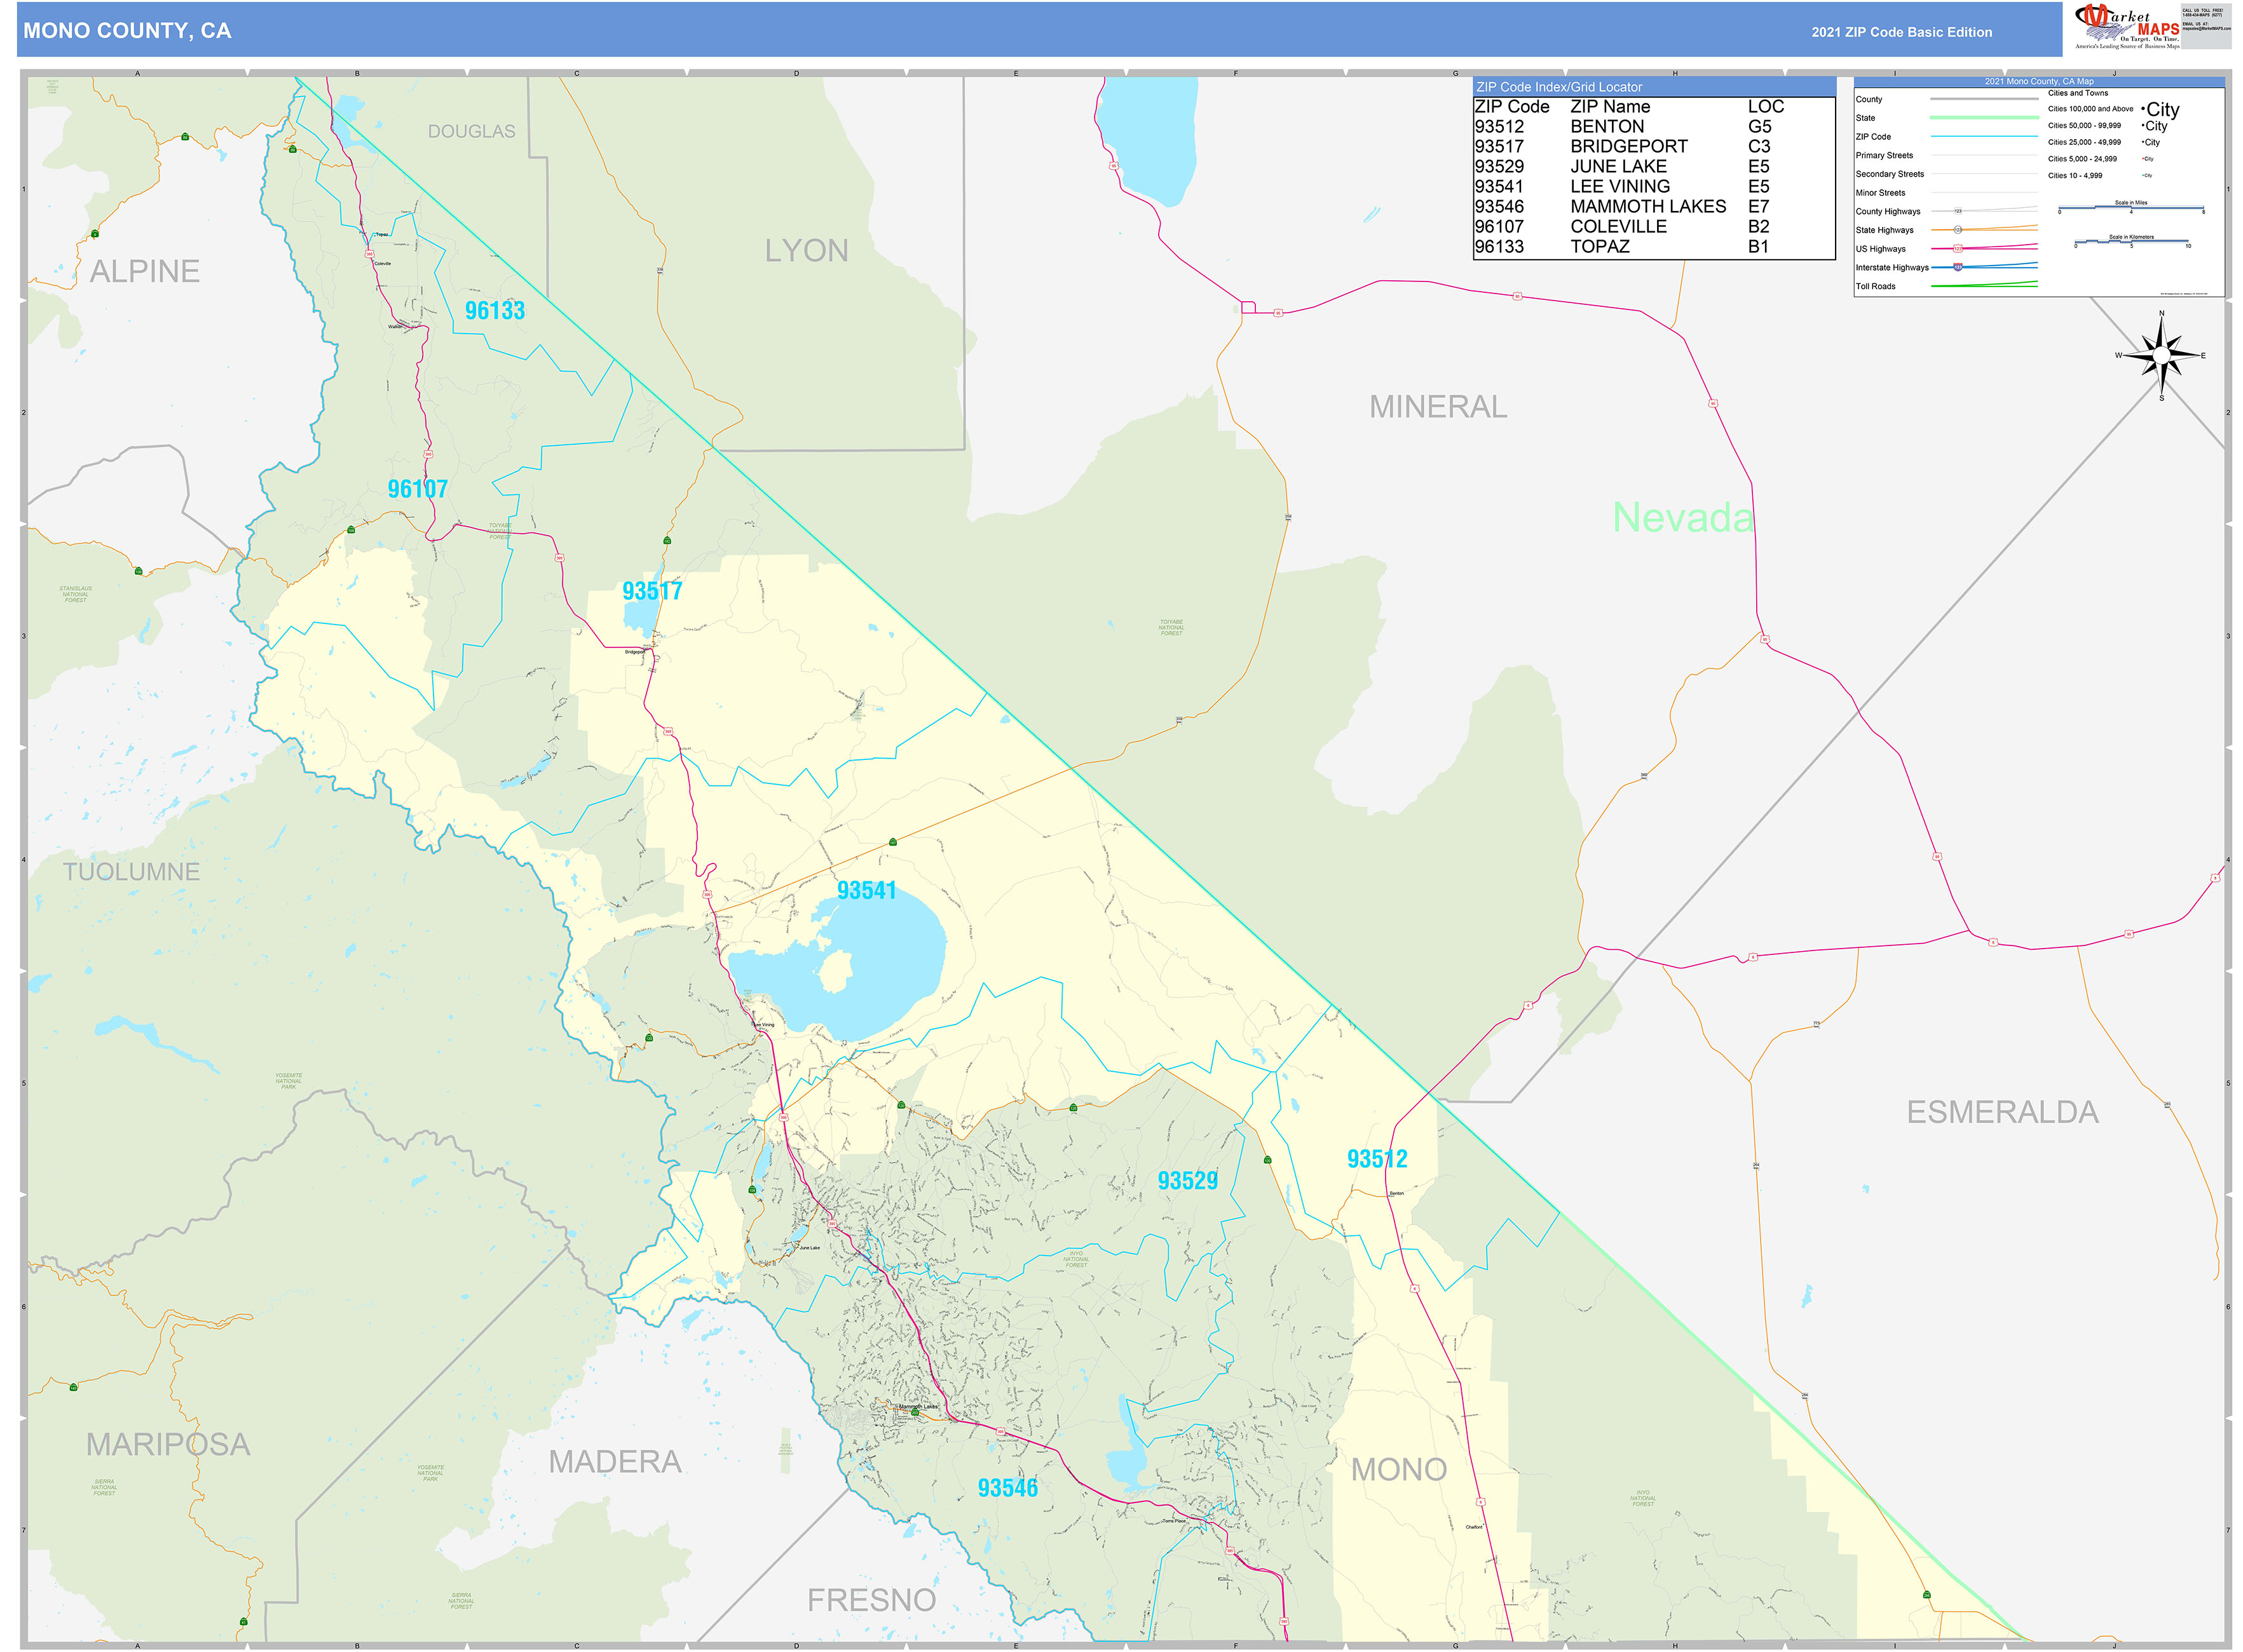Click the Toll Roads green line sample
Screen dimensions: 2243x1652
tap(1984, 285)
